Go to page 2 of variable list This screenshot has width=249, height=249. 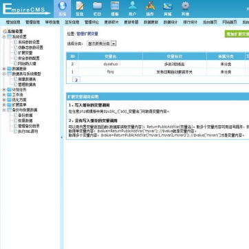pyautogui.click(x=76, y=80)
